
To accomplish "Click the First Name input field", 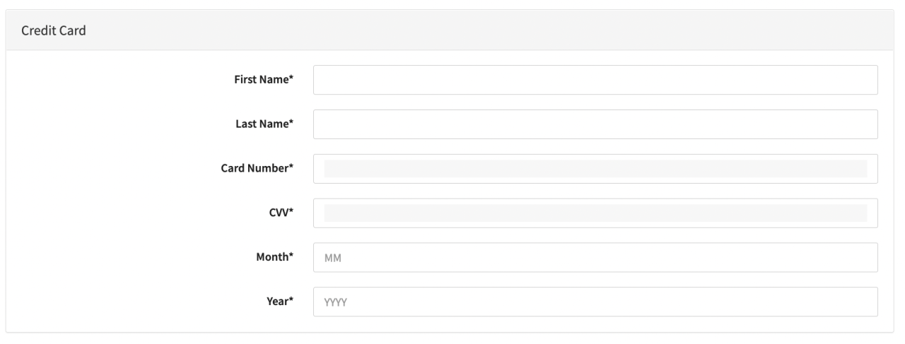I will pyautogui.click(x=595, y=80).
